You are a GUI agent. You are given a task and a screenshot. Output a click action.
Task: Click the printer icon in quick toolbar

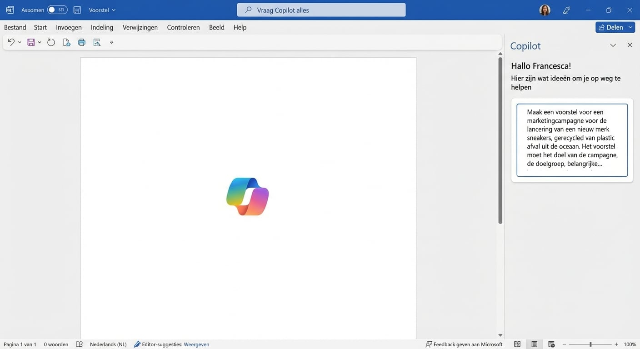point(82,42)
